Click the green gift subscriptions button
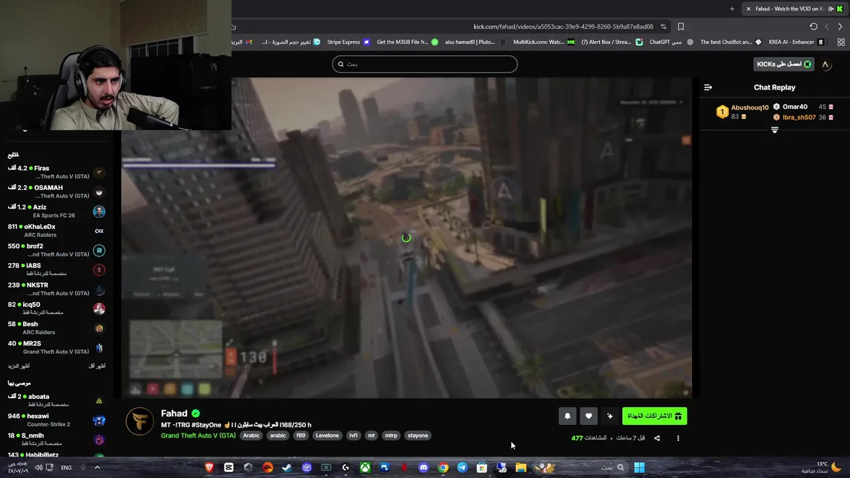The image size is (850, 478). point(654,416)
